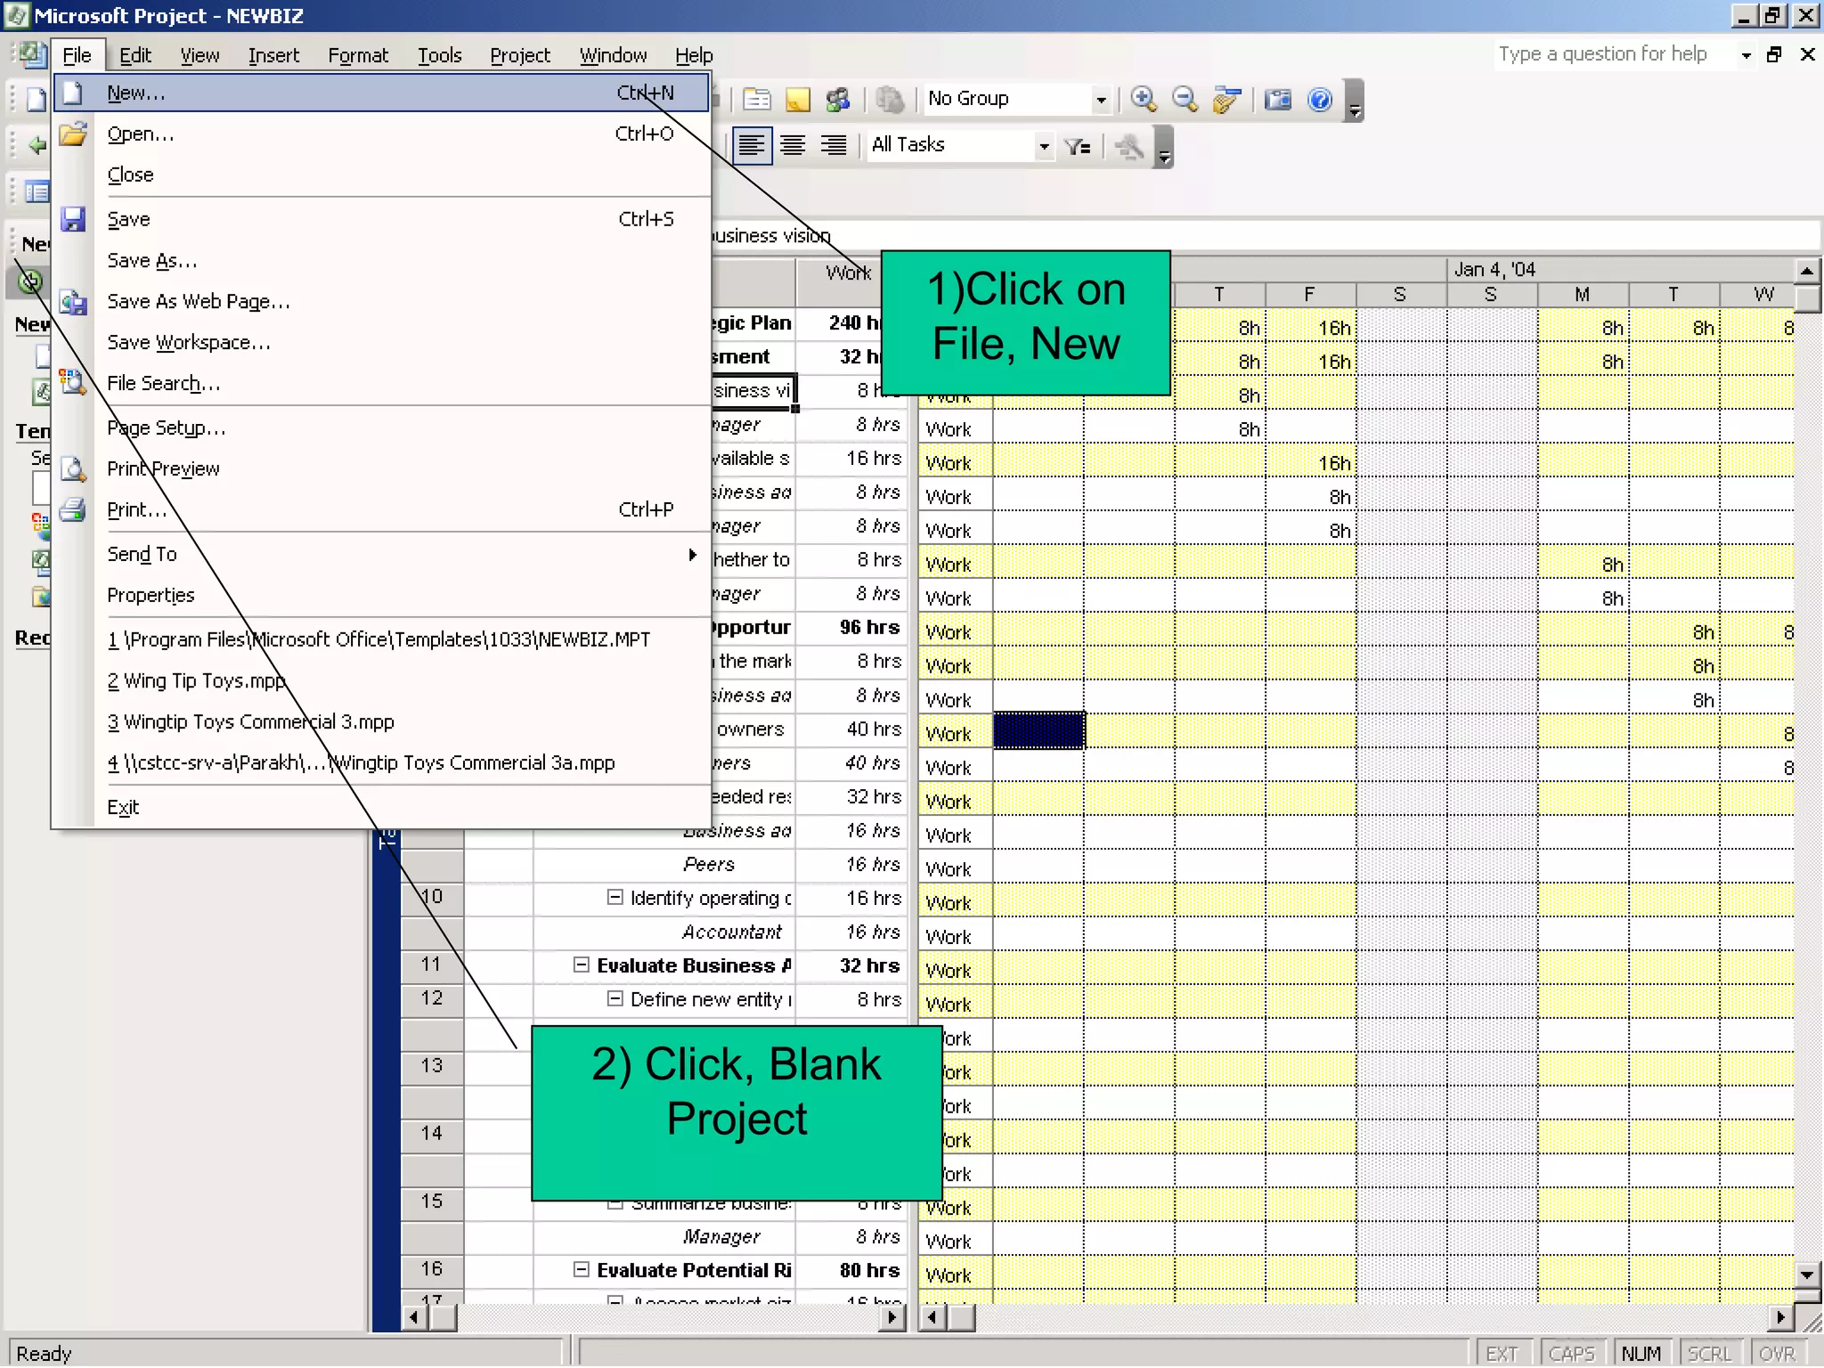1824x1368 pixels.
Task: Open recent file NEWBIZ.MPT
Action: (381, 639)
